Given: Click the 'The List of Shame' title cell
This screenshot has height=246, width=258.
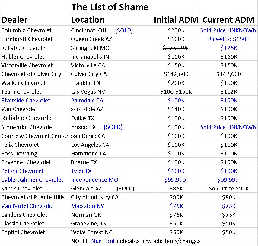Looking at the screenshot, I should pyautogui.click(x=110, y=7).
